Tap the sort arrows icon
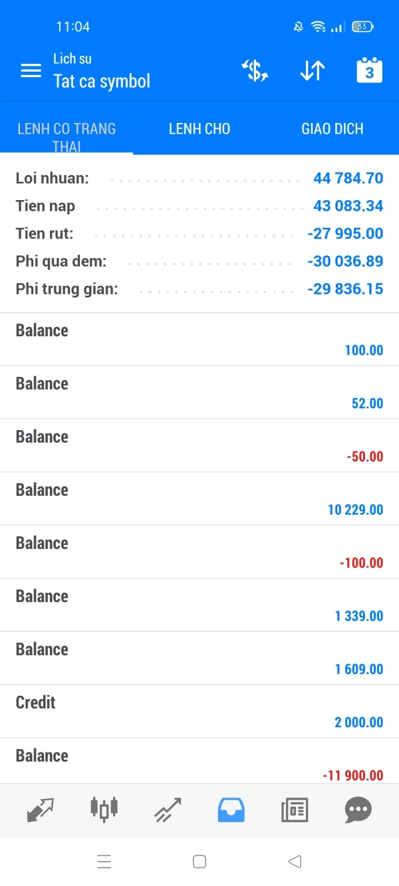Viewport: 399px width, 886px height. pyautogui.click(x=312, y=71)
